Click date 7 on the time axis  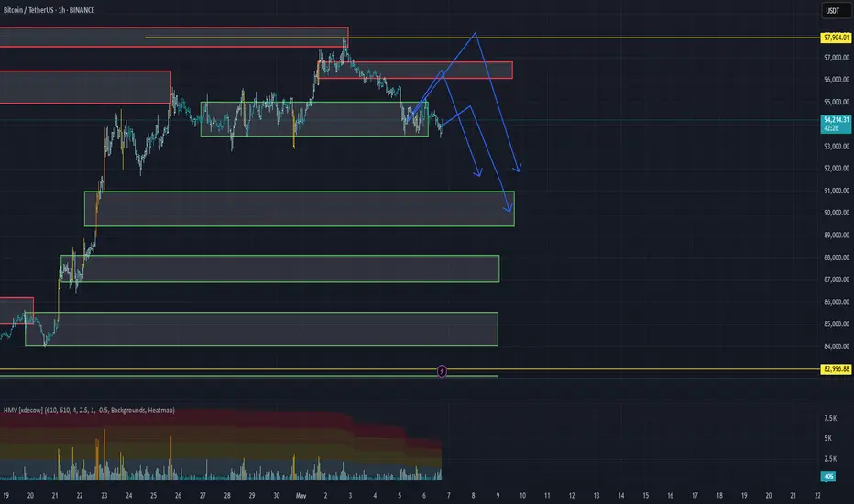(448, 495)
